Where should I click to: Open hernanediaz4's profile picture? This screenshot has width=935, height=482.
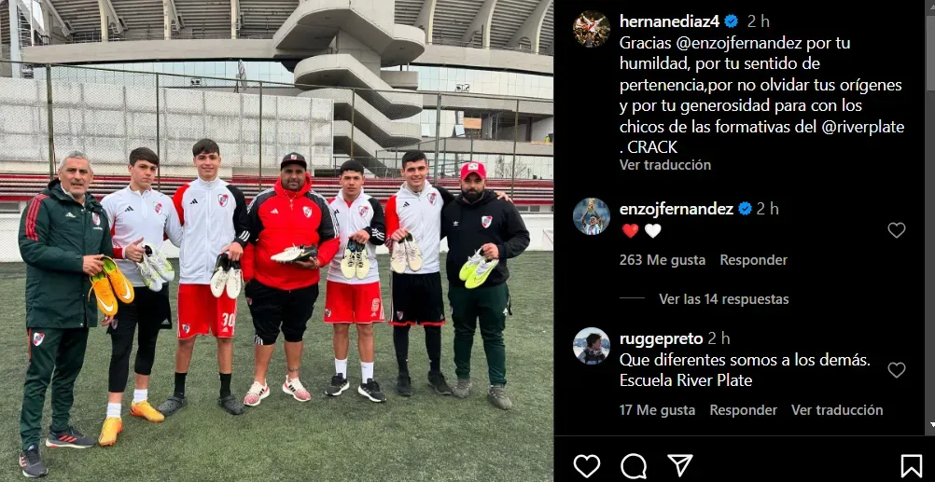coord(591,29)
